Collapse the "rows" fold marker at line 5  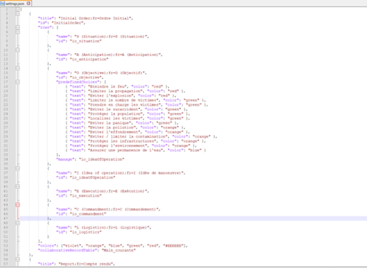coord(18,27)
